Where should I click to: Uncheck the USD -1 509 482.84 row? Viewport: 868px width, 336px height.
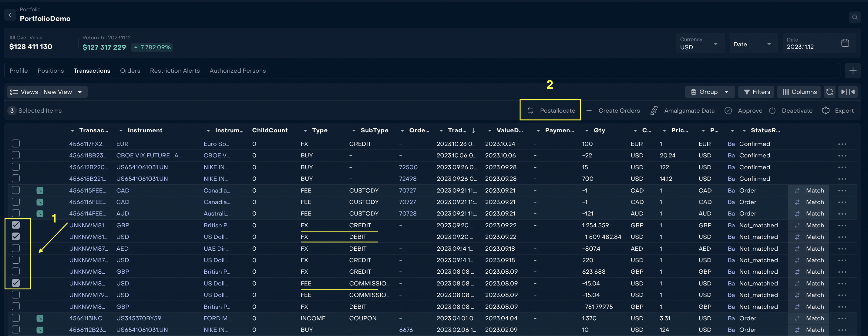(x=16, y=236)
